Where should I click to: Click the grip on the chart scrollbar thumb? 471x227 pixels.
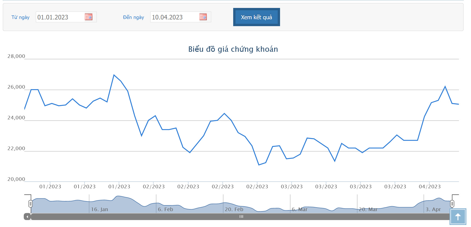[241, 217]
